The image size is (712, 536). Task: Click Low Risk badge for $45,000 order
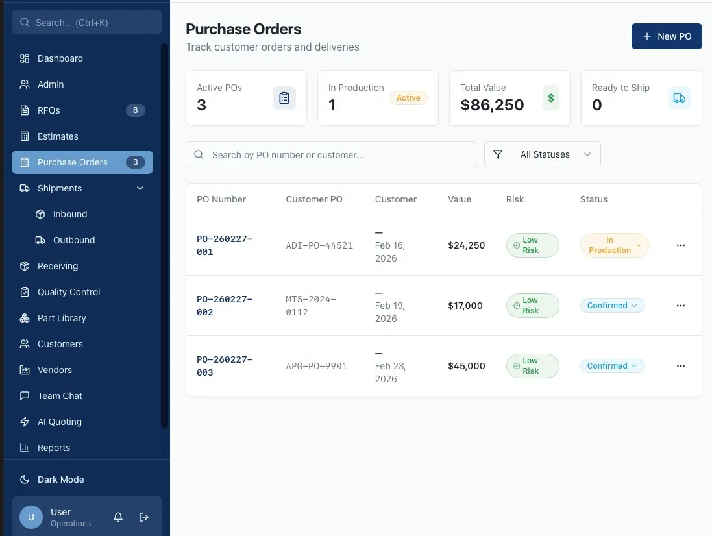533,366
